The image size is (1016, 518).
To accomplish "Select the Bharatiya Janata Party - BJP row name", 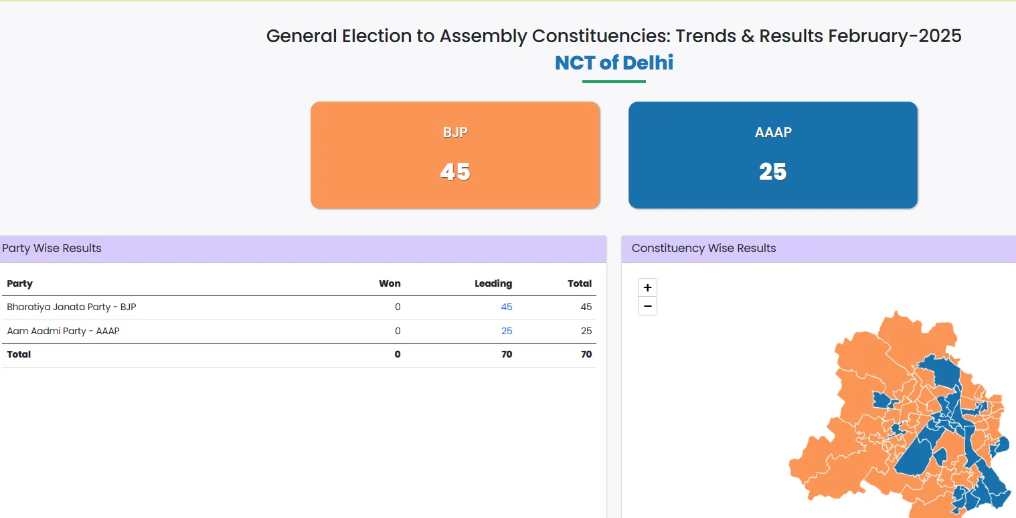I will 72,307.
